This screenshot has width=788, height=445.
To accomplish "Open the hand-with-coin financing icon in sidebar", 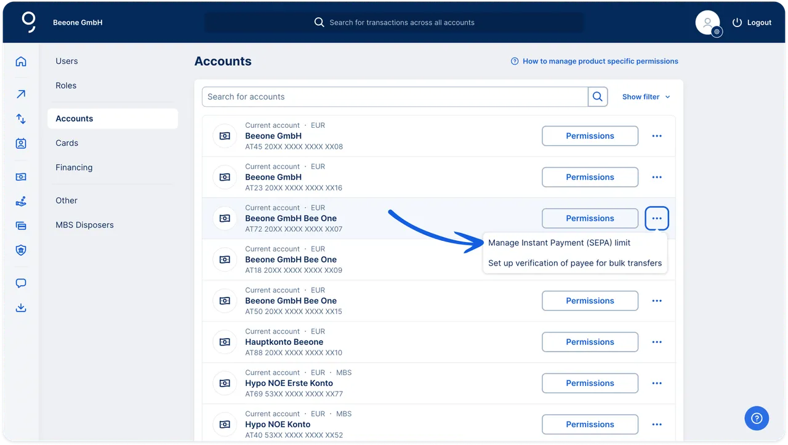I will pos(21,201).
